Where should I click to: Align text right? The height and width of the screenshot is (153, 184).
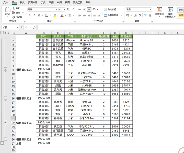coord(89,15)
